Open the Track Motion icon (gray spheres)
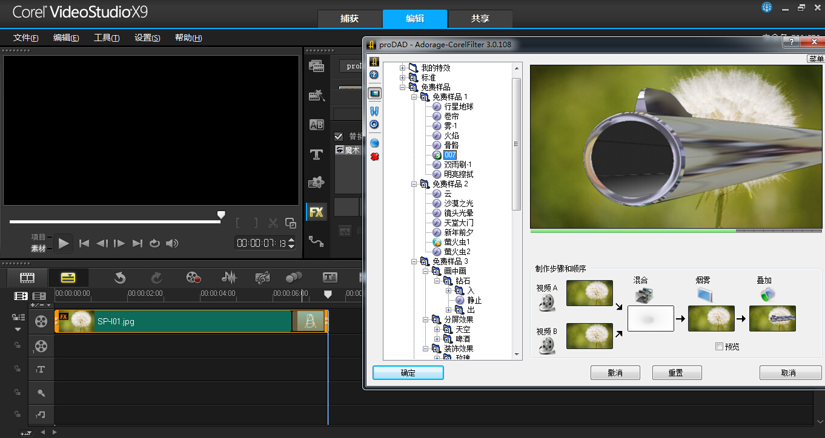825x438 pixels. point(294,278)
